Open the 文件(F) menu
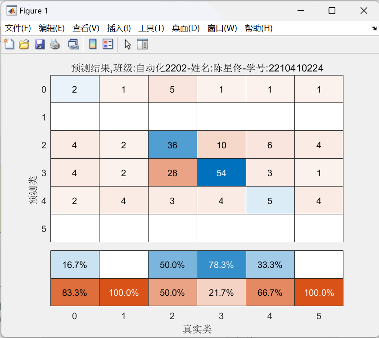379x338 pixels. click(x=18, y=28)
